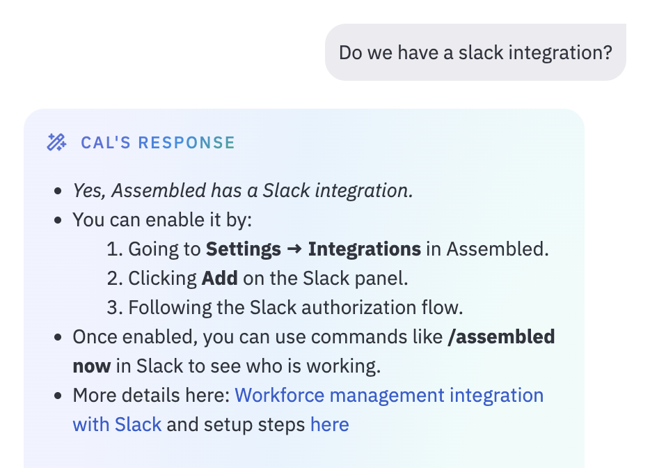Click the arrow between Settings and Integrations
Image resolution: width=650 pixels, height=468 pixels.
(294, 249)
